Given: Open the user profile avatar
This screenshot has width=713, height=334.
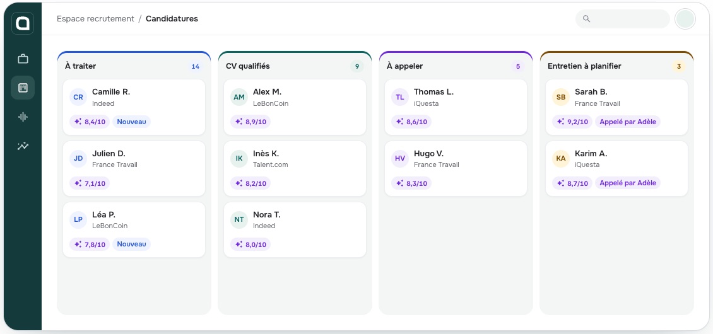Looking at the screenshot, I should [685, 19].
